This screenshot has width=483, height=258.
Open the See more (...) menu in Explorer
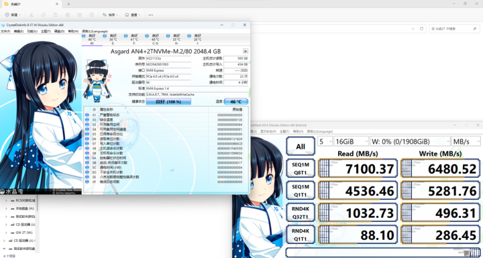click(151, 15)
